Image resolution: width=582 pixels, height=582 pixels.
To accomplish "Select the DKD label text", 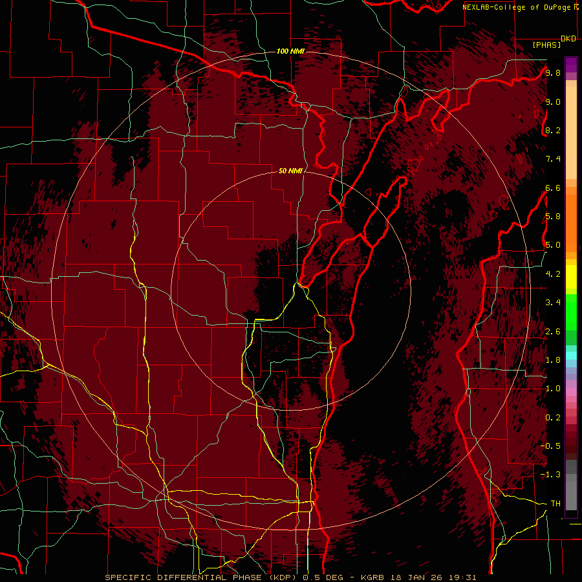I will point(568,39).
